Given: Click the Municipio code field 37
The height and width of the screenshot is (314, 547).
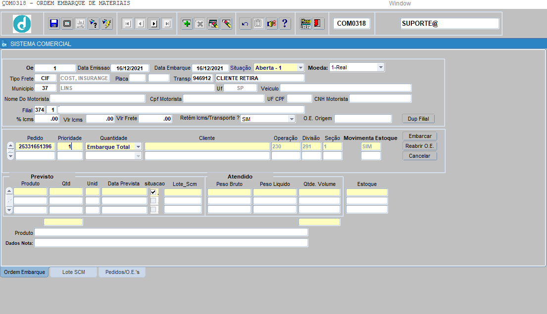Looking at the screenshot, I should (x=46, y=88).
